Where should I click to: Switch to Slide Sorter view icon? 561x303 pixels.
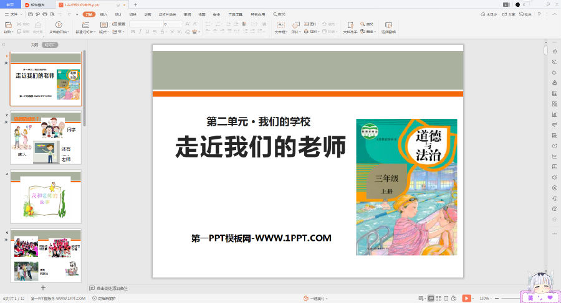pos(438,298)
